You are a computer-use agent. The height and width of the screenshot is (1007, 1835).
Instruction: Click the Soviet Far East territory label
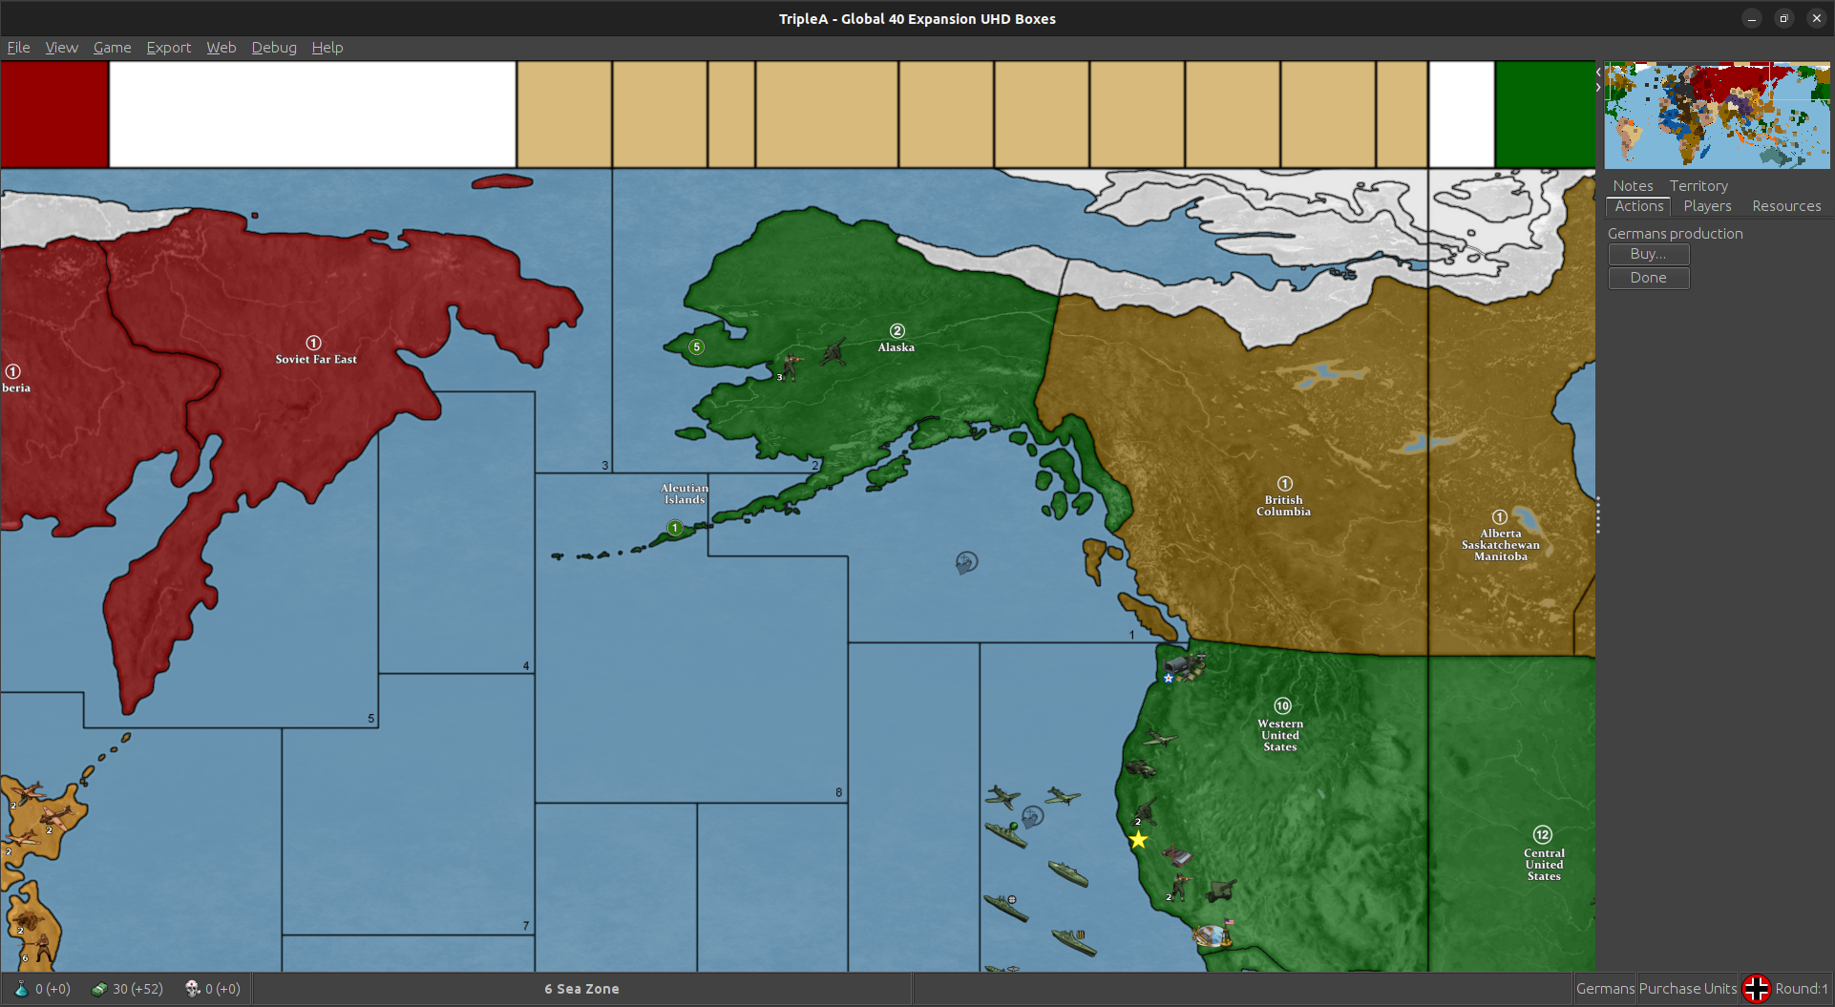pos(316,360)
